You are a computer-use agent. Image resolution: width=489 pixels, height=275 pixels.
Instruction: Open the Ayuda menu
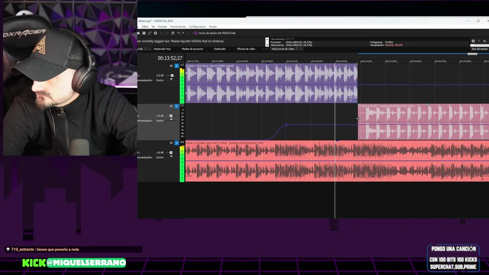213,26
